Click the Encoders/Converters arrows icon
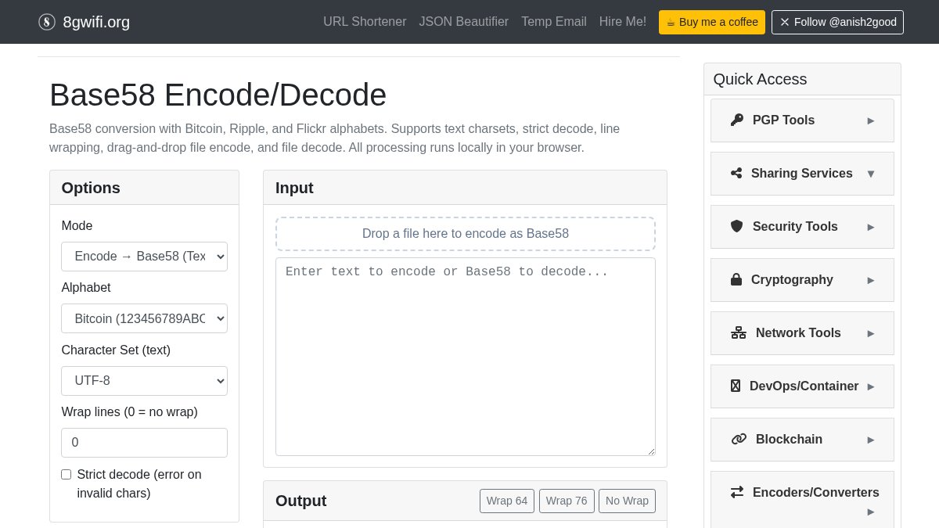Image resolution: width=939 pixels, height=528 pixels. 737,492
